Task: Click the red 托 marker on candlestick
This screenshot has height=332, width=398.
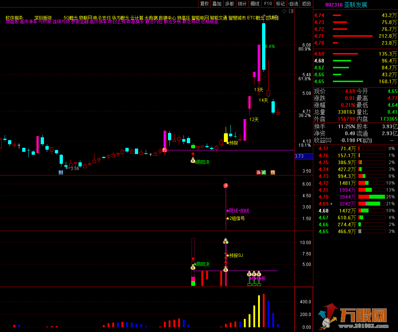Action: (x=165, y=150)
